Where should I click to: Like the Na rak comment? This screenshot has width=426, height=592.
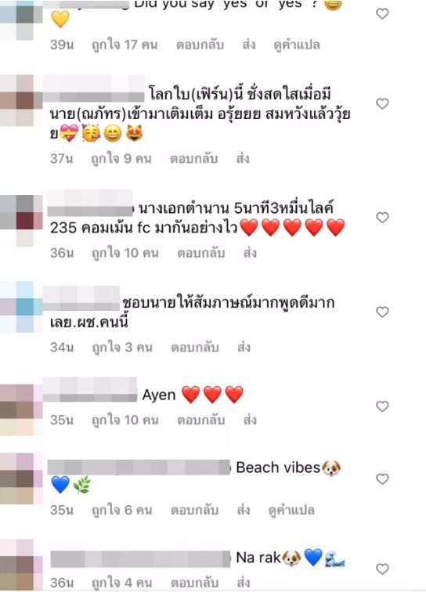point(382,569)
